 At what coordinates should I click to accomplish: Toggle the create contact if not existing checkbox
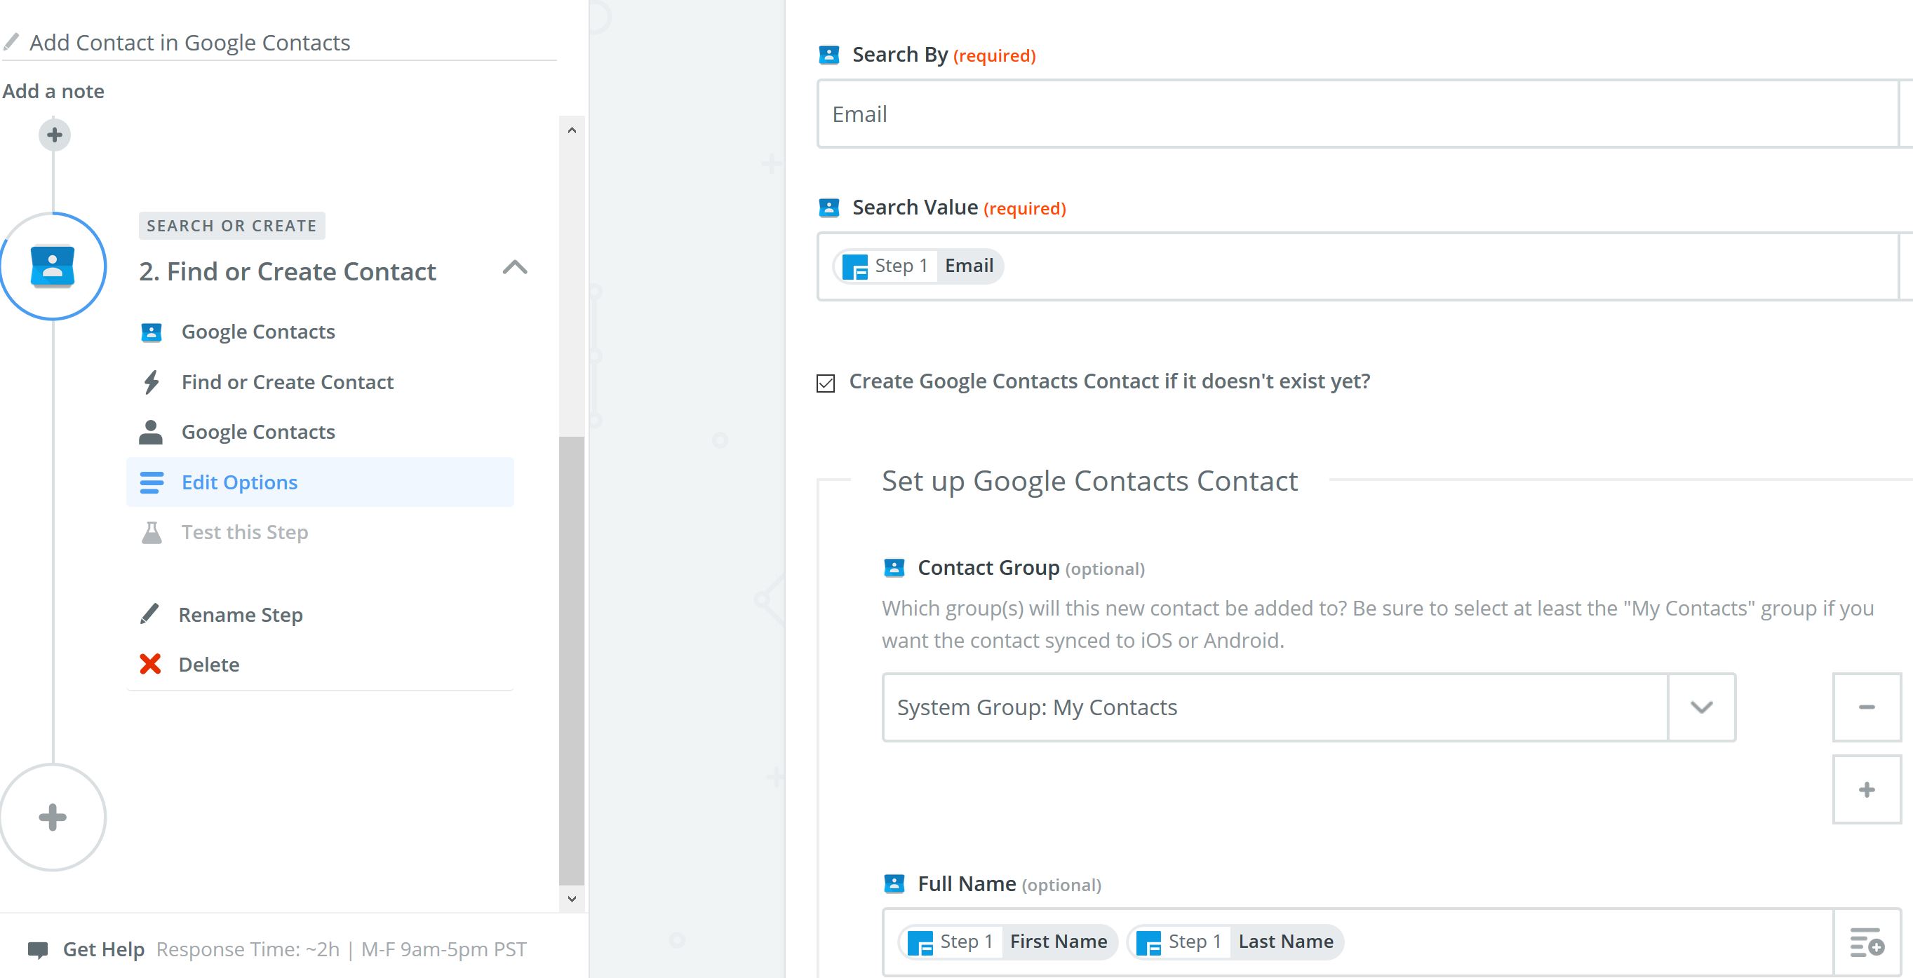pyautogui.click(x=826, y=383)
